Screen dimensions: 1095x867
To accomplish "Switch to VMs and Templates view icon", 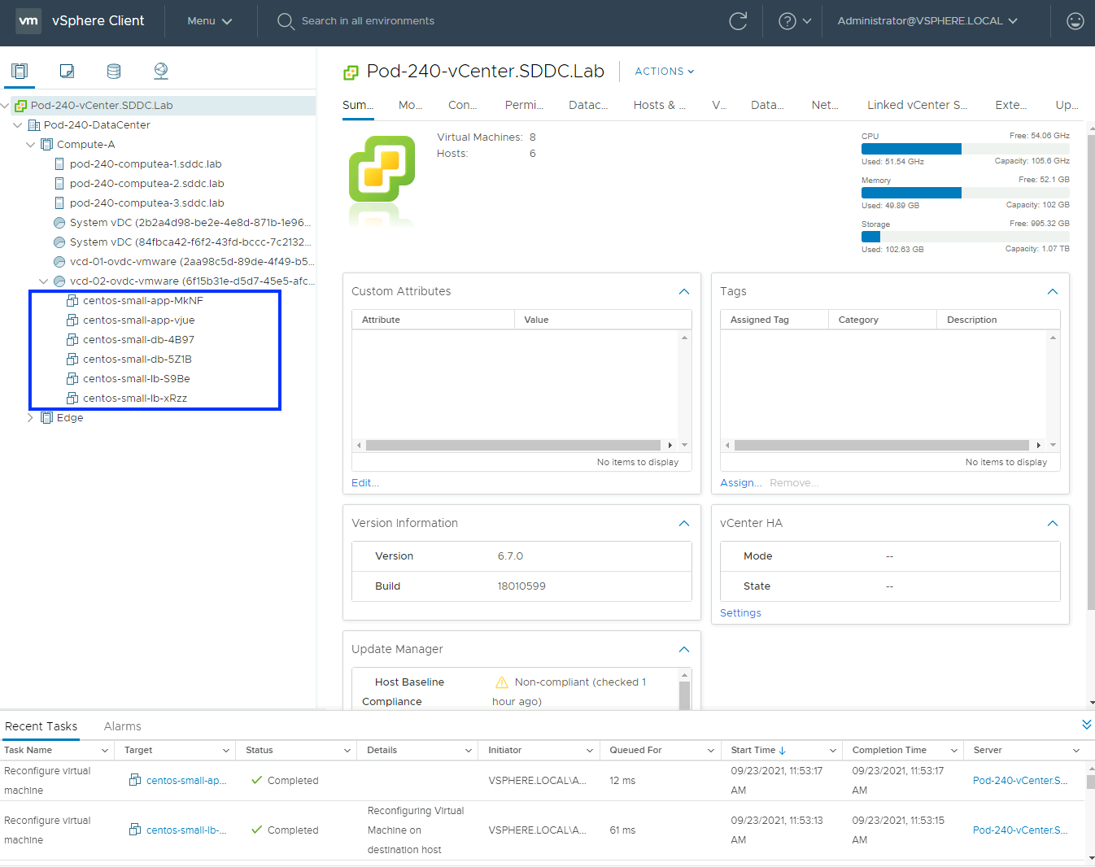I will pos(67,71).
